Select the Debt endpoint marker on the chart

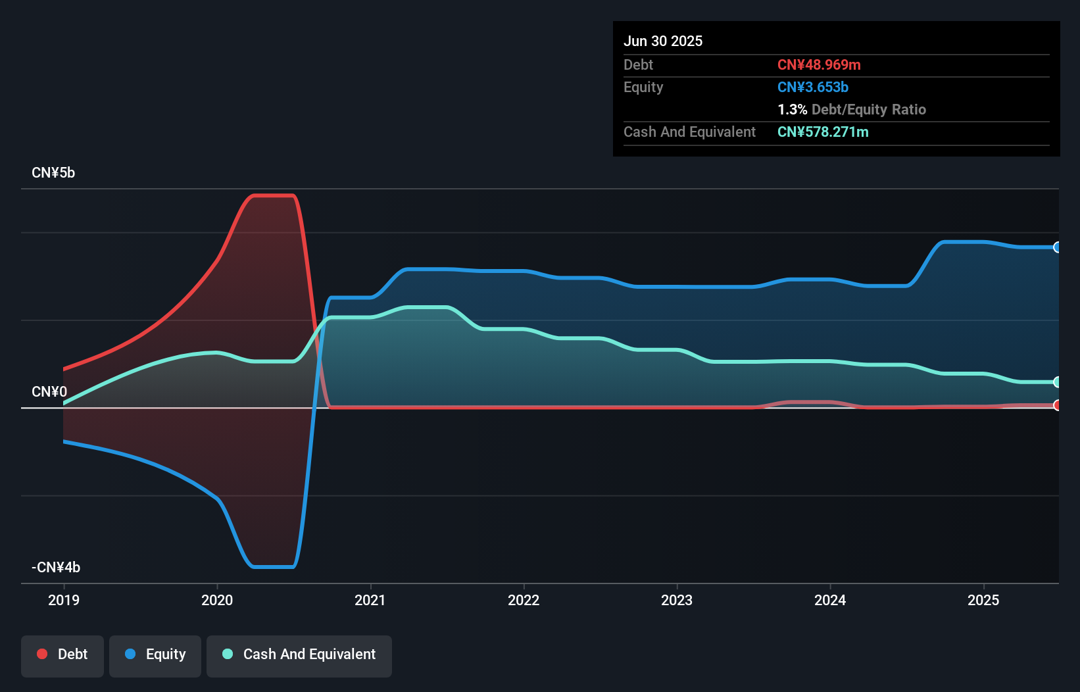tap(1056, 406)
